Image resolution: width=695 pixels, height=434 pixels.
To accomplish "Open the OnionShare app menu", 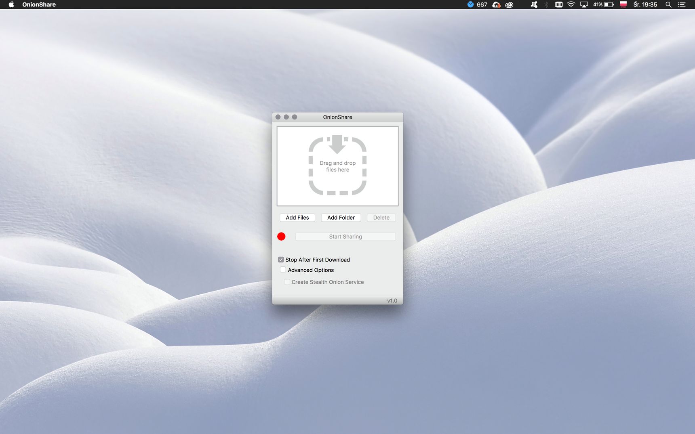I will point(39,4).
